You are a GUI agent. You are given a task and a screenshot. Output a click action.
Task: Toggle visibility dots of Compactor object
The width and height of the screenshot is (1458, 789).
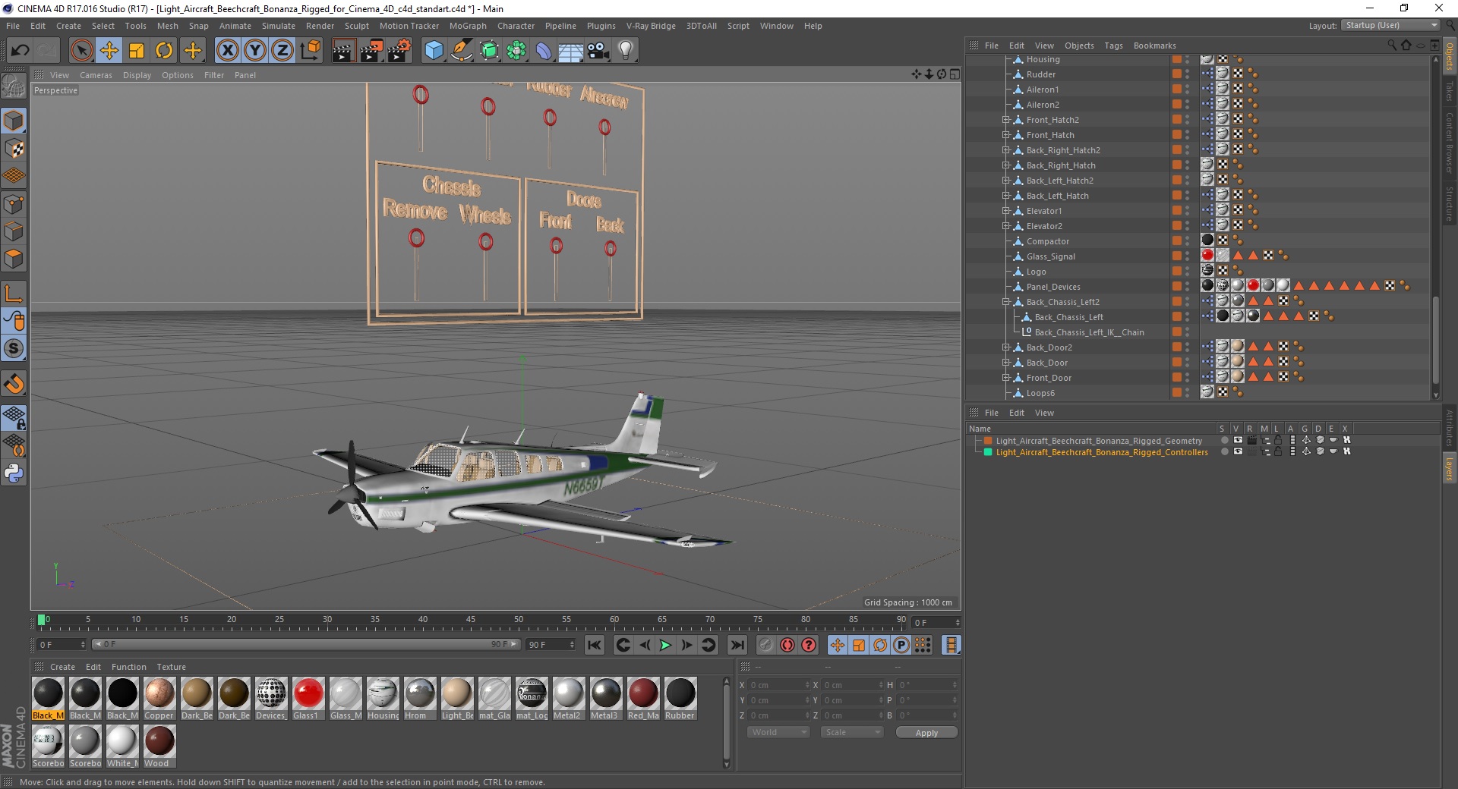[1188, 241]
